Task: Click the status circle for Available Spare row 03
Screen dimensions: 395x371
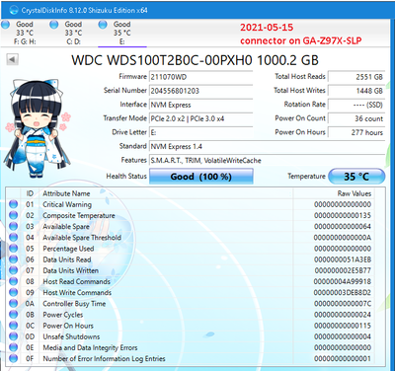Action: 13,226
